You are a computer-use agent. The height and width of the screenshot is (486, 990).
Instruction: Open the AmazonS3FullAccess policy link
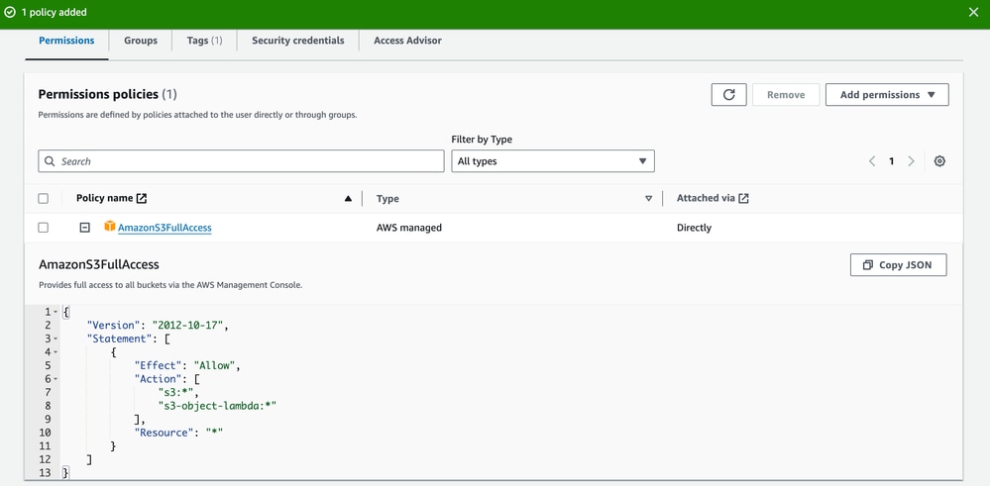(165, 228)
